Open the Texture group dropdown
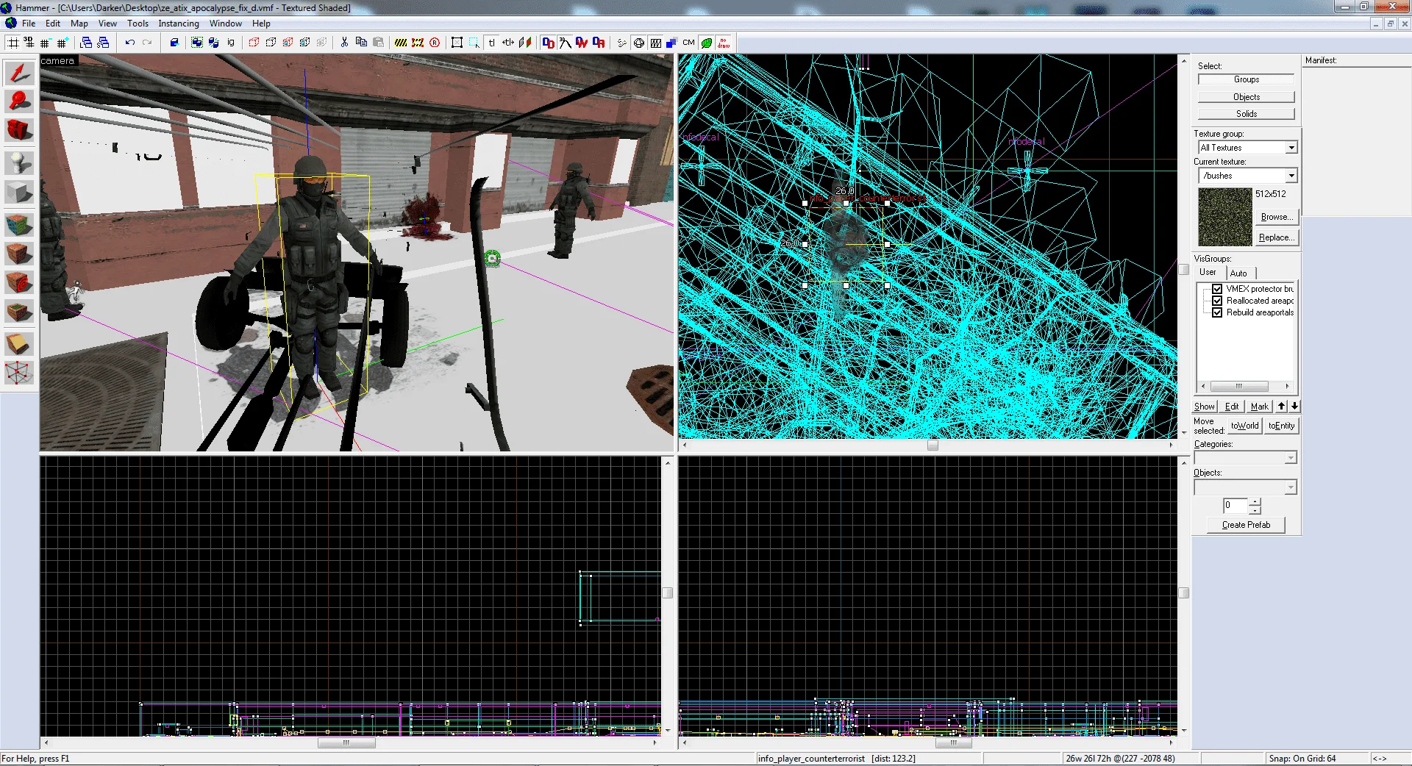 (1291, 148)
